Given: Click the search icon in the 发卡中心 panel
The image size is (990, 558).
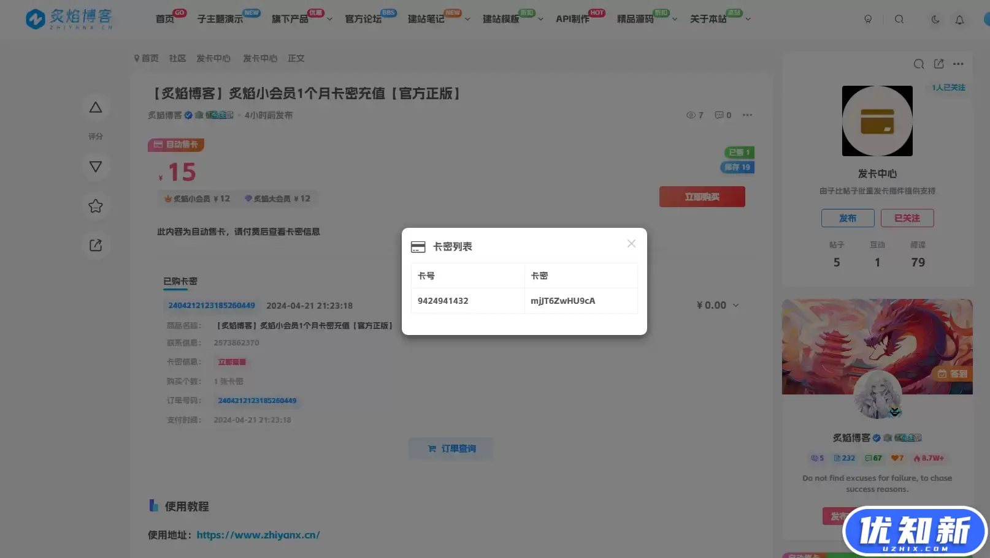Looking at the screenshot, I should click(919, 64).
